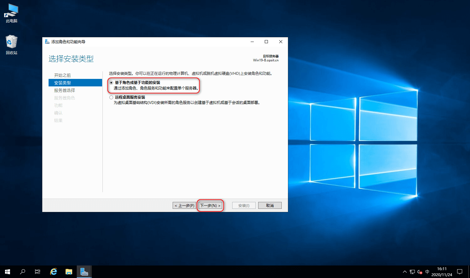The width and height of the screenshot is (470, 278).
Task: Click the wizard title bar icon
Action: pos(47,42)
